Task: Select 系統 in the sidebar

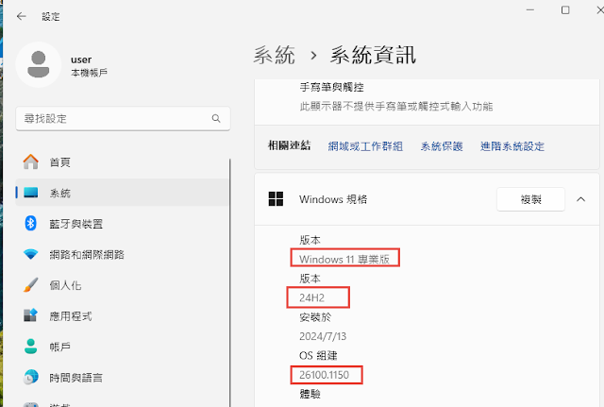Action: (123, 193)
